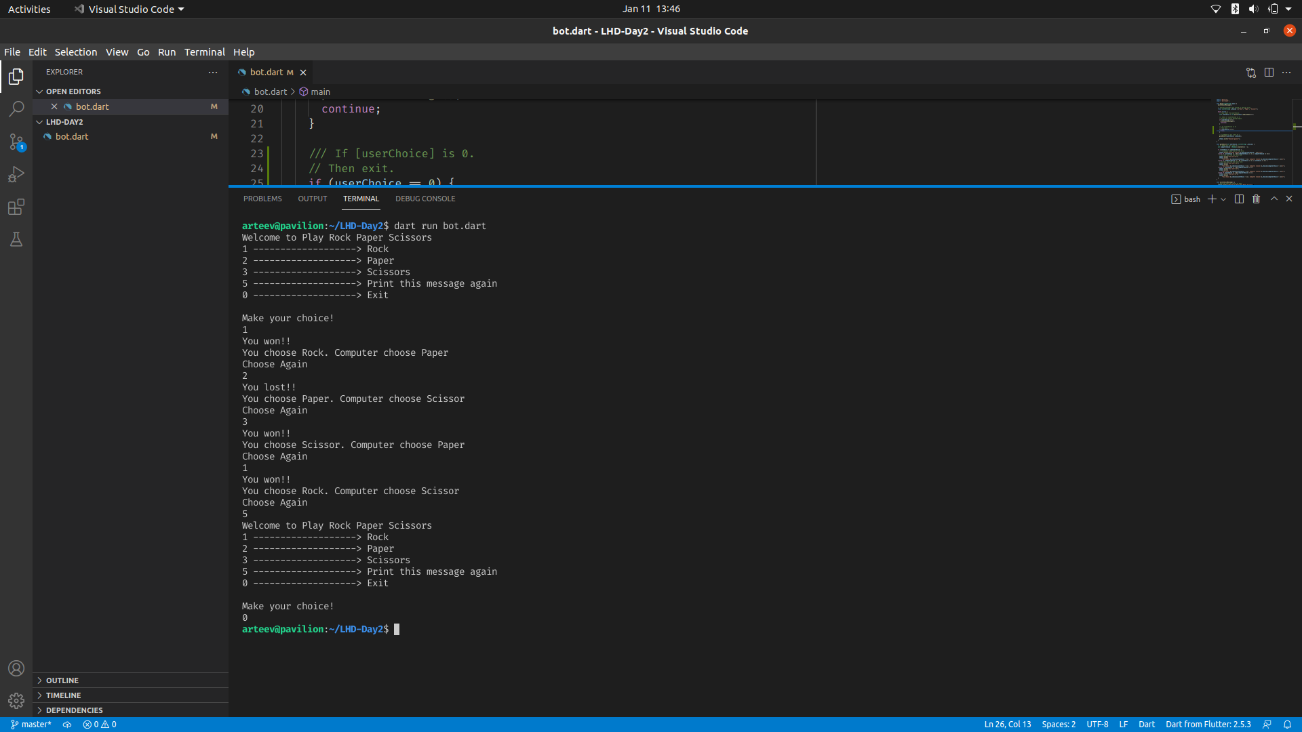Click the code minimap overview
This screenshot has height=732, width=1302.
coord(1251,142)
